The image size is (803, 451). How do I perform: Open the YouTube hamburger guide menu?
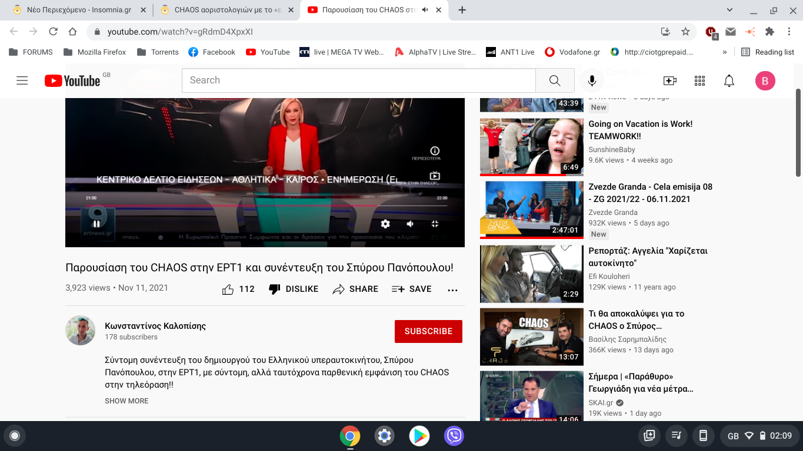(x=22, y=80)
